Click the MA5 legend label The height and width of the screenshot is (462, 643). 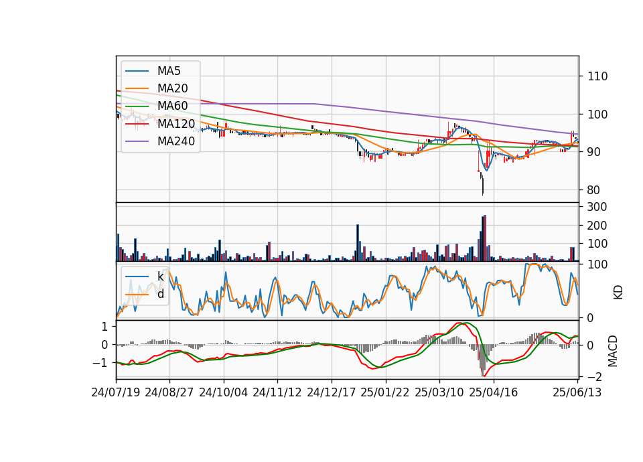pyautogui.click(x=169, y=71)
